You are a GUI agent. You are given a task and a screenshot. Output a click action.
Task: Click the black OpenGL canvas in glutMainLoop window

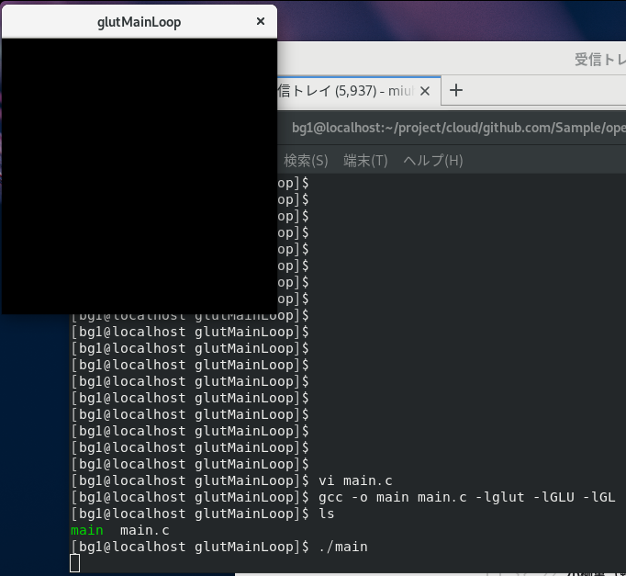[x=140, y=176]
